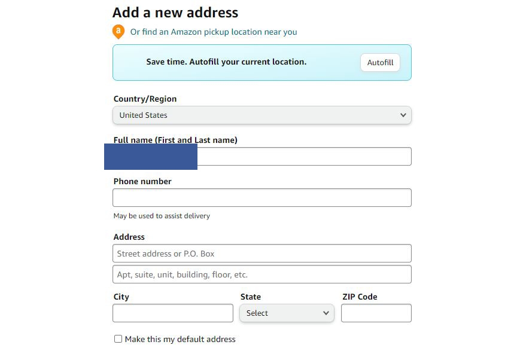Viewport: 514px width, 357px height.
Task: Click the Street address or P.O. Box field
Action: [261, 253]
